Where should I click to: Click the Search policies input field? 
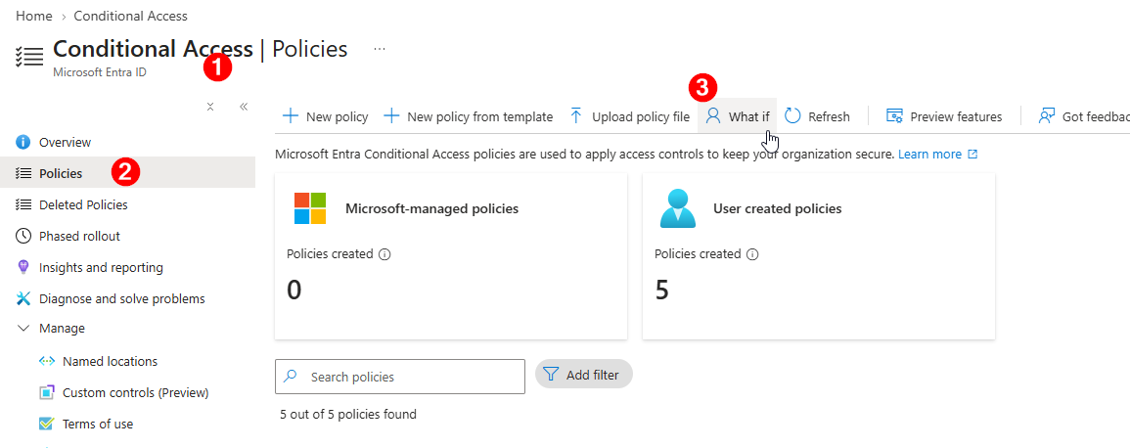tap(400, 377)
